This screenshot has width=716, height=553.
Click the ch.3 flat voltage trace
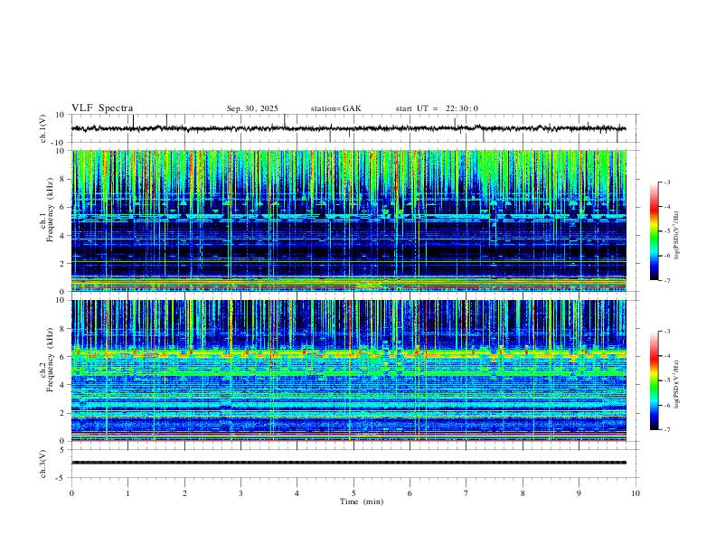(348, 463)
